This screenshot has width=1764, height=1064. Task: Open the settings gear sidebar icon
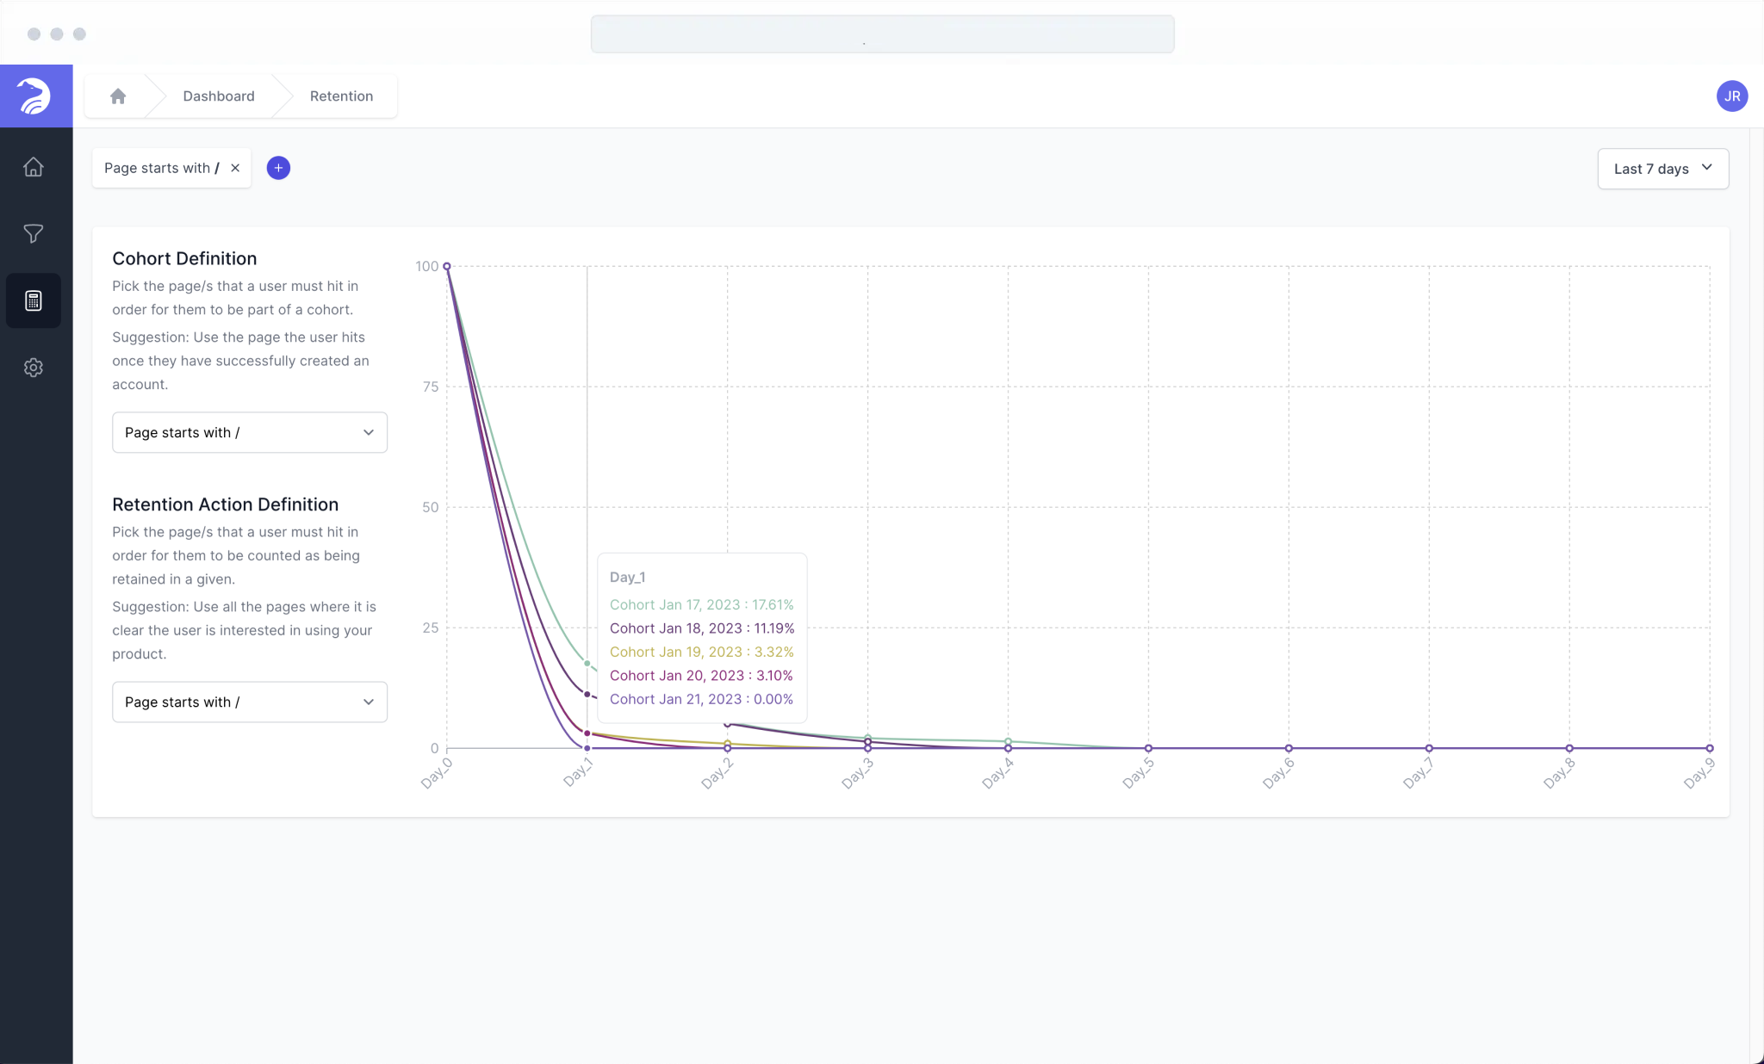pos(34,368)
